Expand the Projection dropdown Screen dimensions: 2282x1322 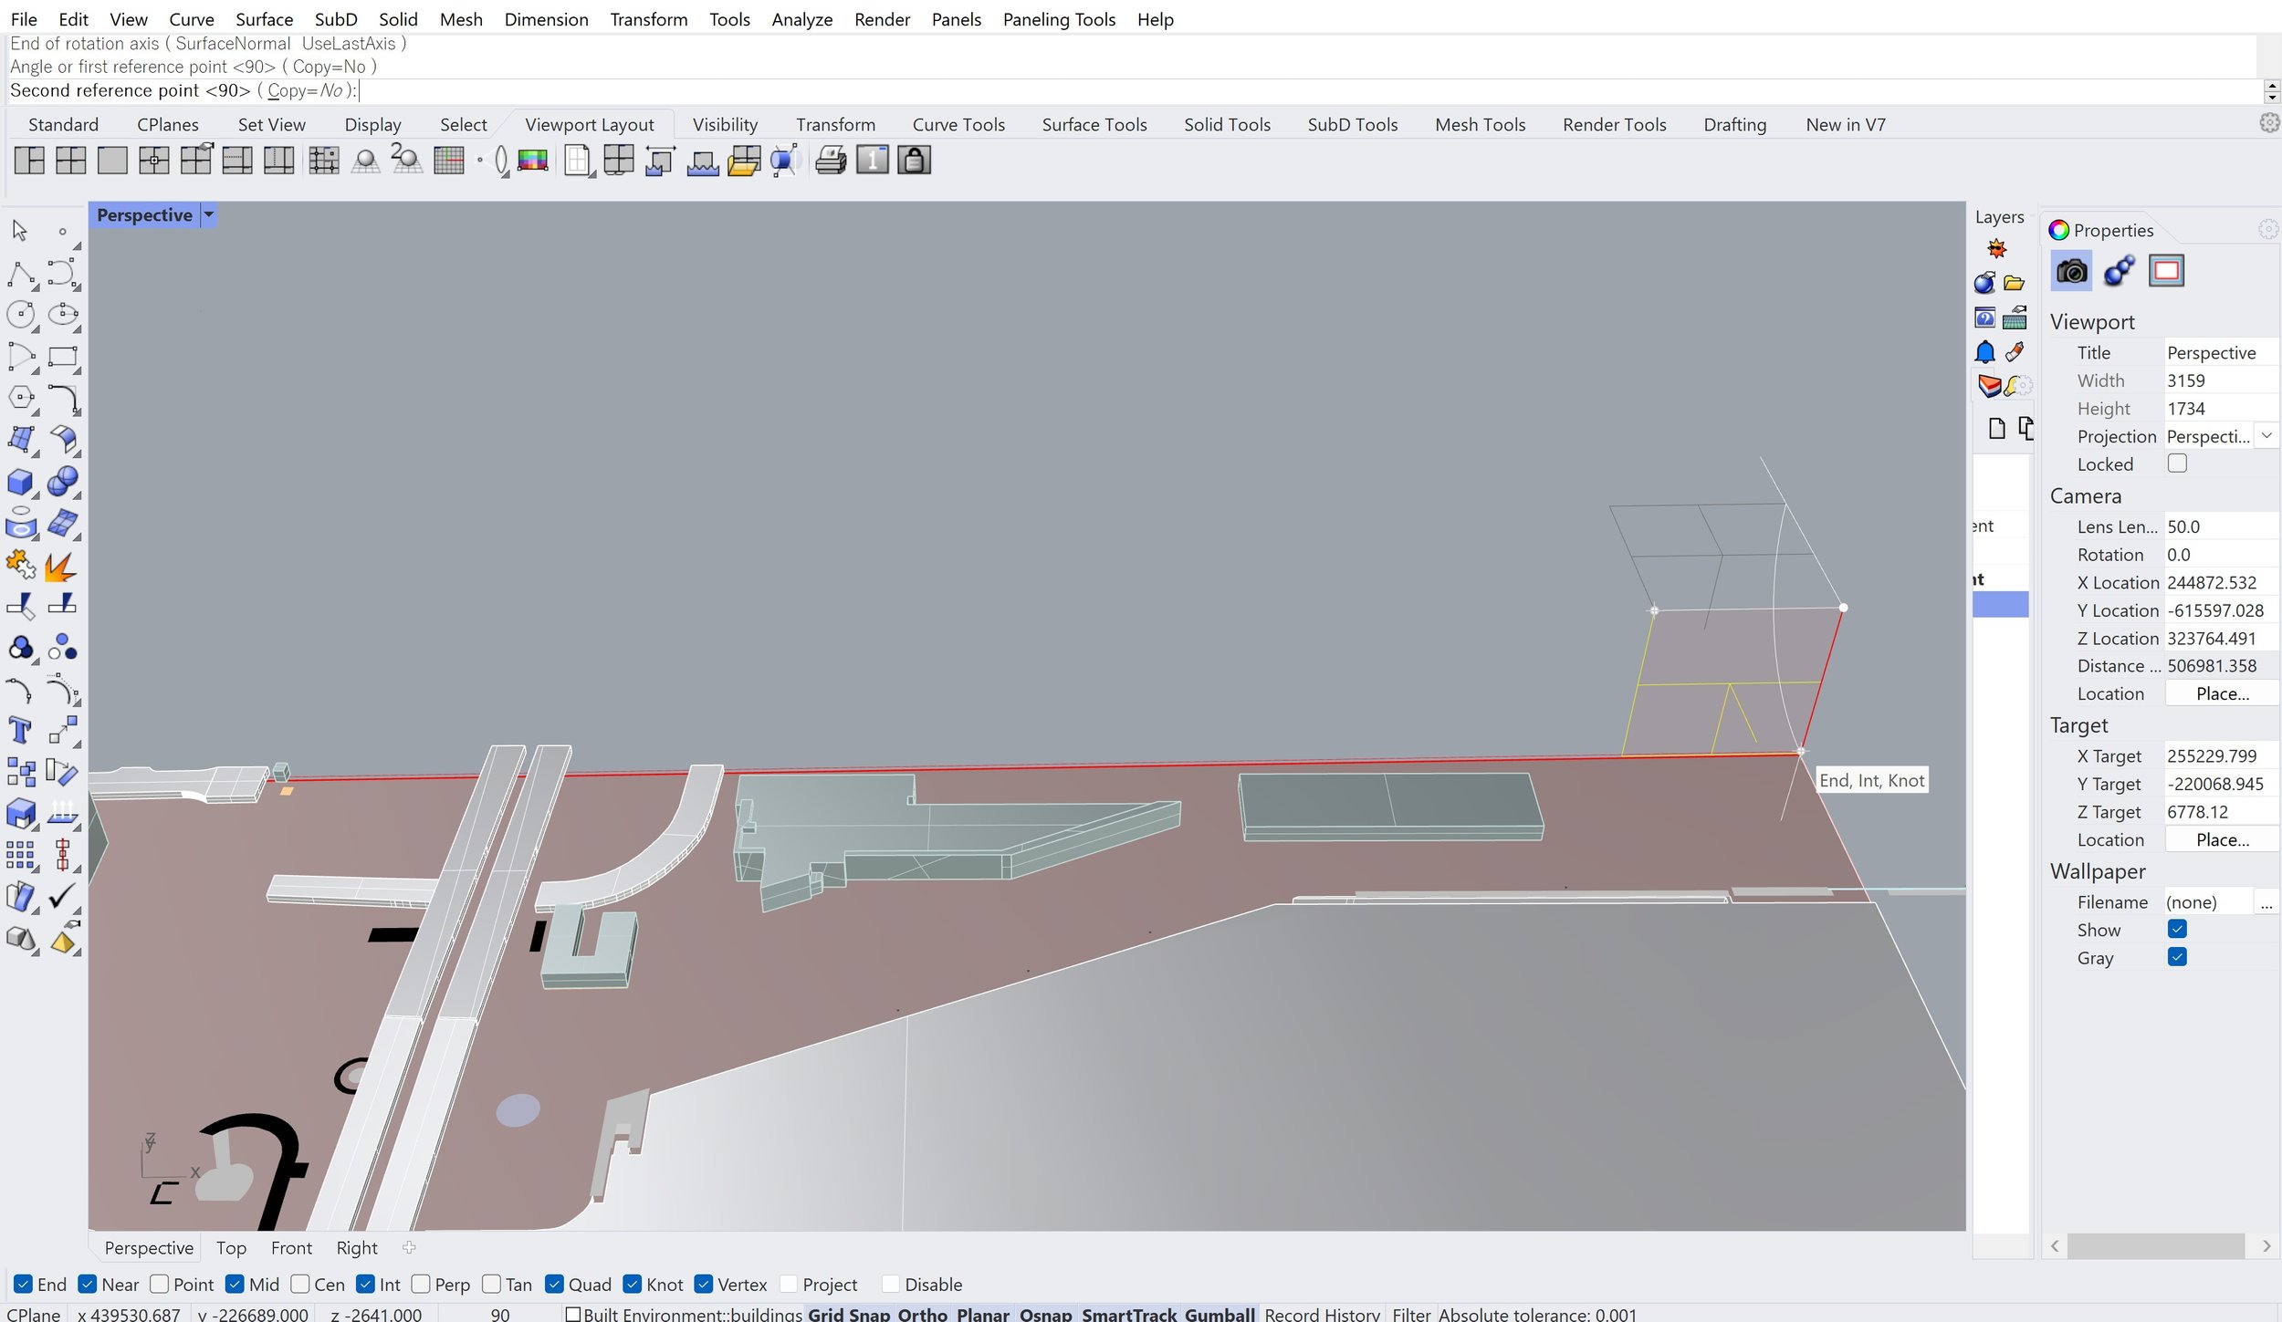2266,436
